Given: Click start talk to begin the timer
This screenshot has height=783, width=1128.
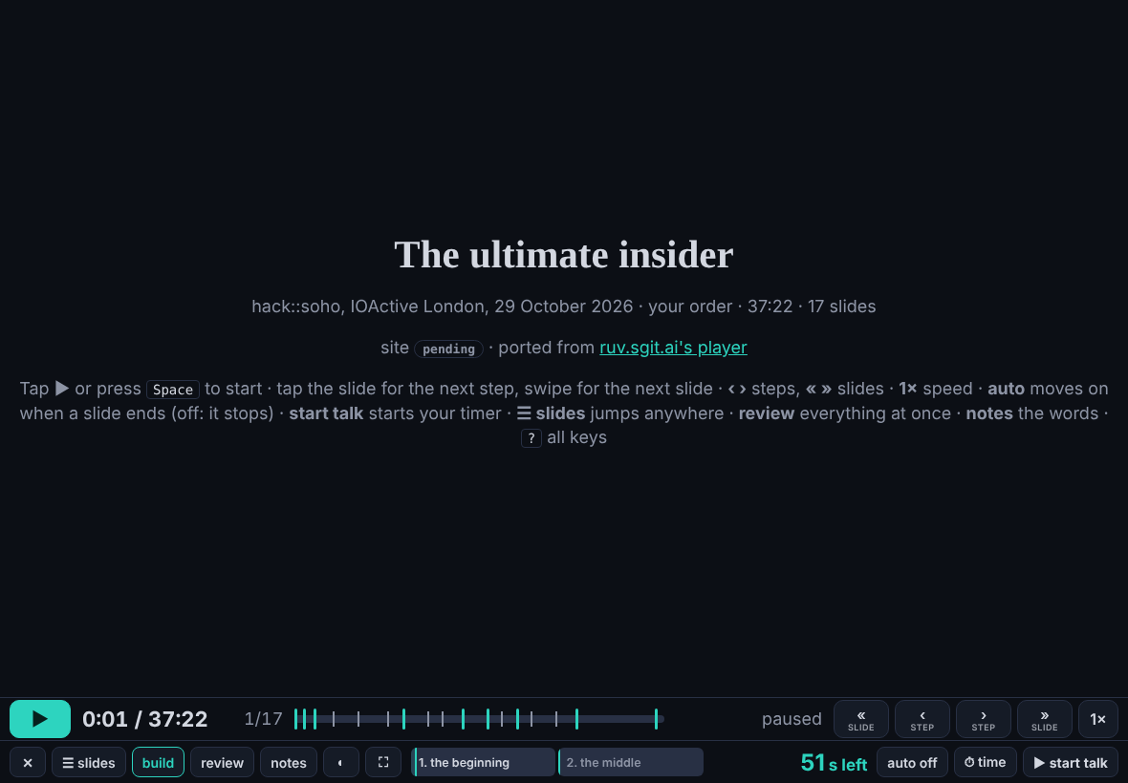Looking at the screenshot, I should pos(1072,763).
